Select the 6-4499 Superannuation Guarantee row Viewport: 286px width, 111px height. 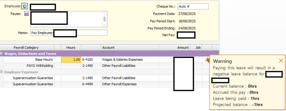tap(109, 84)
